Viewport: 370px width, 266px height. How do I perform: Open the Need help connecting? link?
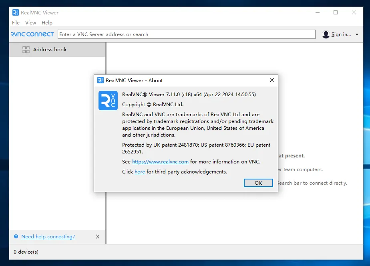pyautogui.click(x=48, y=236)
